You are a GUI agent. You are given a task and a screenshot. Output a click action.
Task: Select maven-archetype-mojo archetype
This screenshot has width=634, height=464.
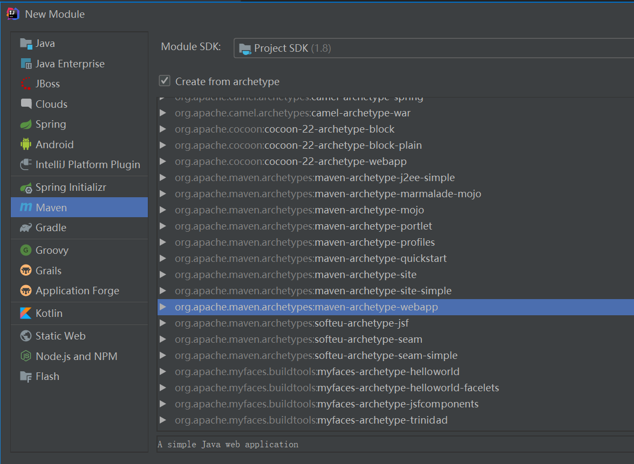pyautogui.click(x=396, y=210)
